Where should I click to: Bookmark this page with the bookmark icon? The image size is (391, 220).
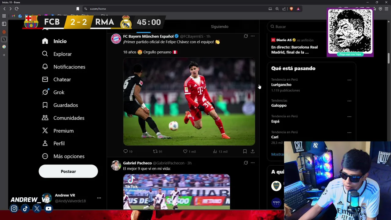(78, 9)
